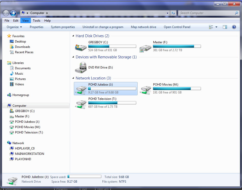Open address bar history dropdown

(167, 13)
